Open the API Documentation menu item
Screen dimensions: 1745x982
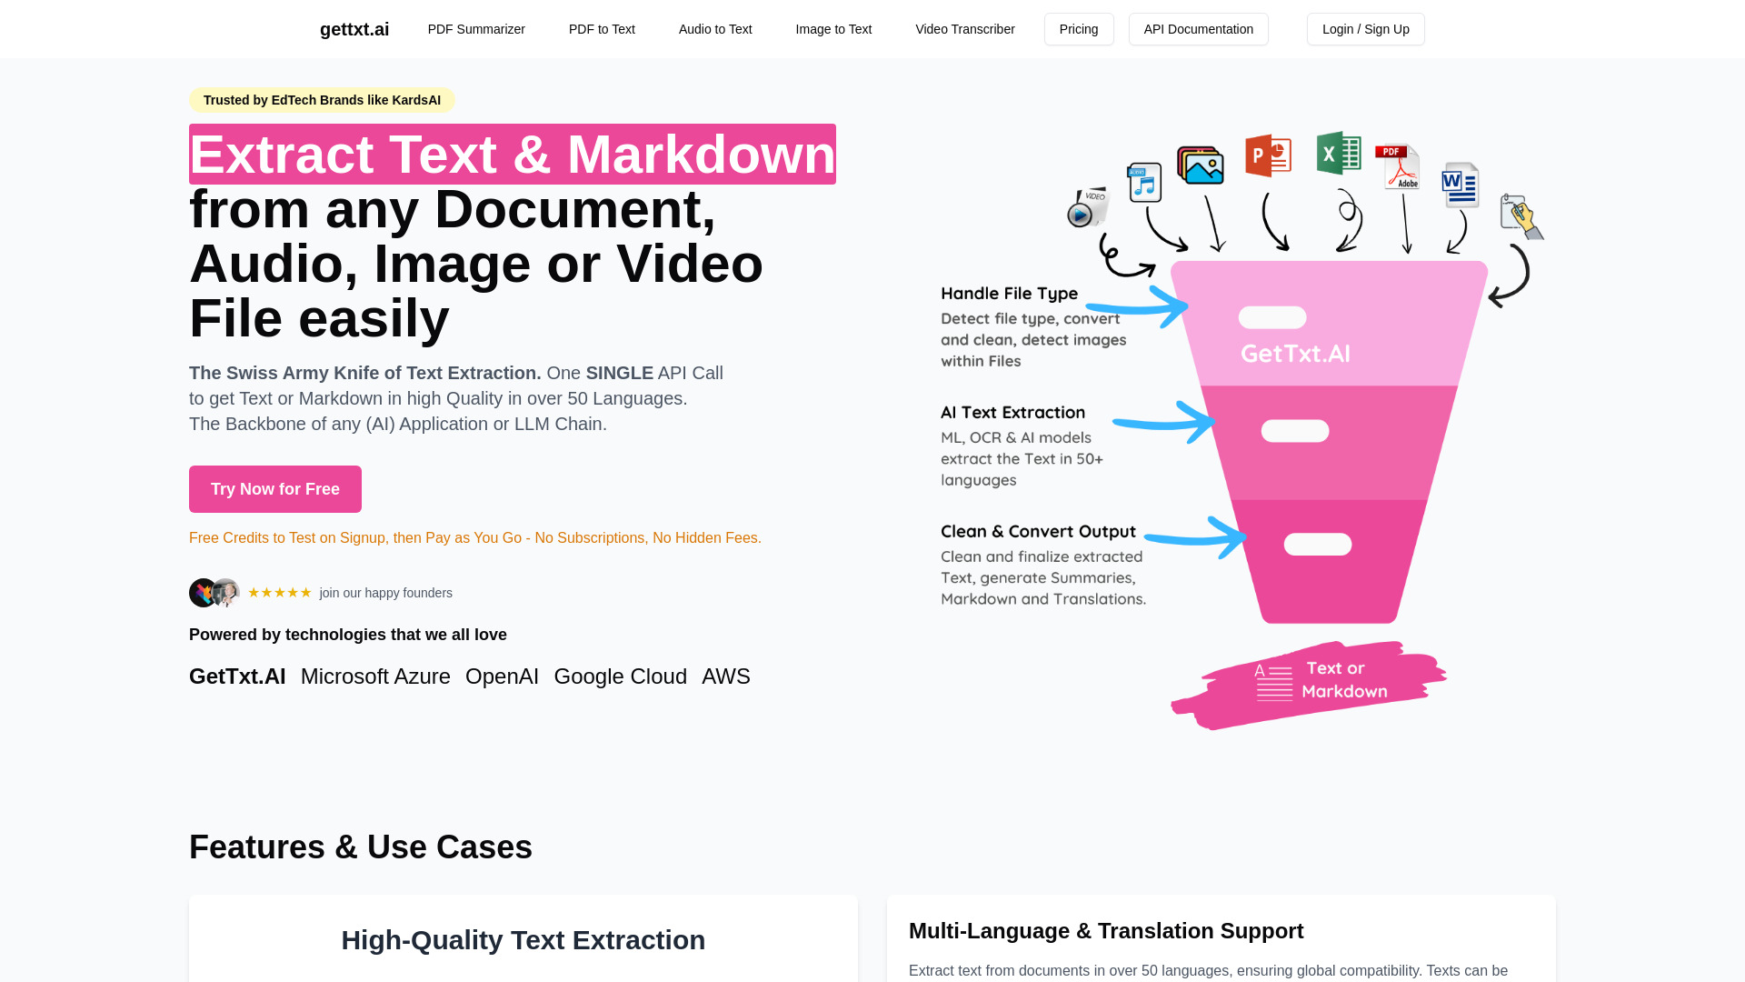click(x=1199, y=29)
